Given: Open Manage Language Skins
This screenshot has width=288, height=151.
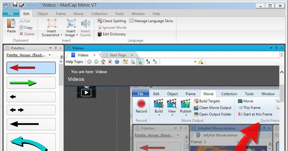Looking at the screenshot, I should click(x=151, y=21).
